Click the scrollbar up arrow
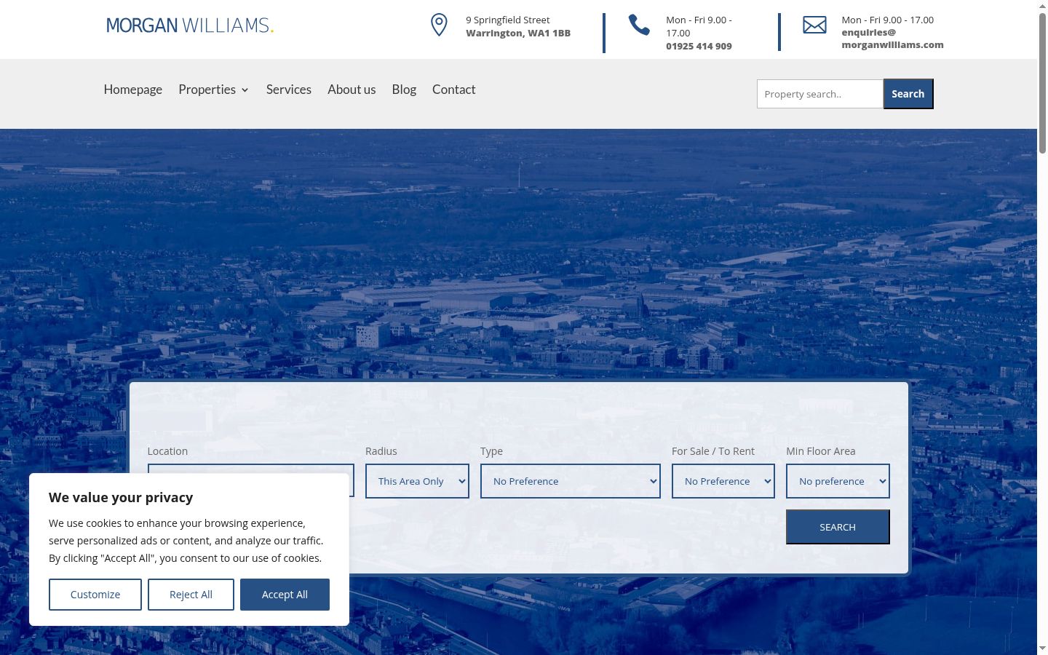The height and width of the screenshot is (655, 1048). 1042,6
